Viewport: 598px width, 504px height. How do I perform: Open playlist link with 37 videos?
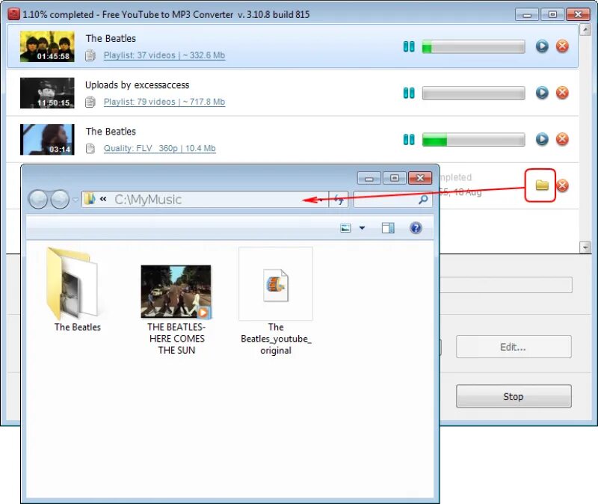[x=164, y=55]
